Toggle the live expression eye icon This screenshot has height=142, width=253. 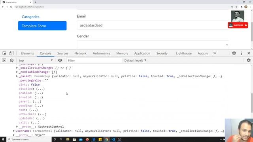point(60,60)
